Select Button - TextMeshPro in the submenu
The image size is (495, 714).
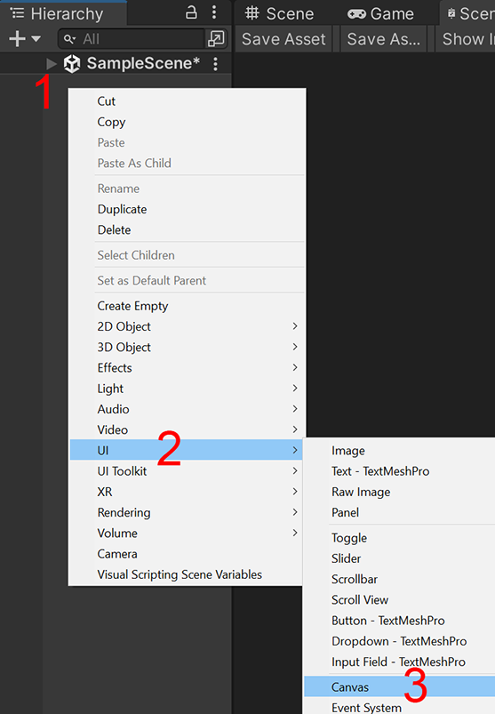tap(388, 621)
